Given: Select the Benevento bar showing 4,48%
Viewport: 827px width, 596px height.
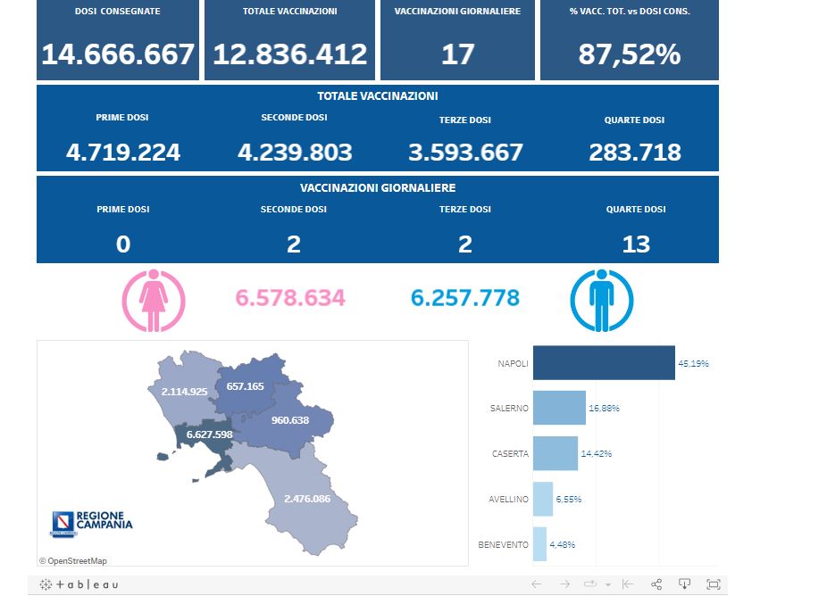Looking at the screenshot, I should pos(539,544).
